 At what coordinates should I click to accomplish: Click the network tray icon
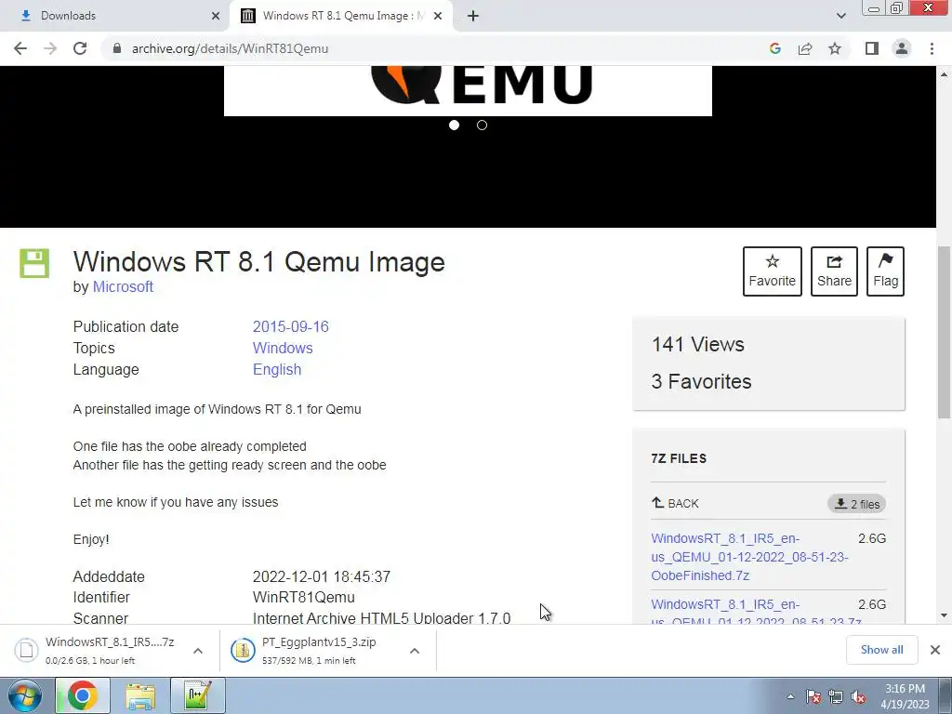point(836,696)
